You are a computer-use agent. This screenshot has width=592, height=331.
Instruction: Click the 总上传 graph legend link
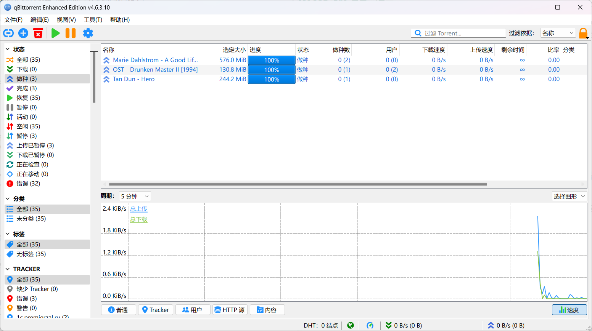click(138, 209)
